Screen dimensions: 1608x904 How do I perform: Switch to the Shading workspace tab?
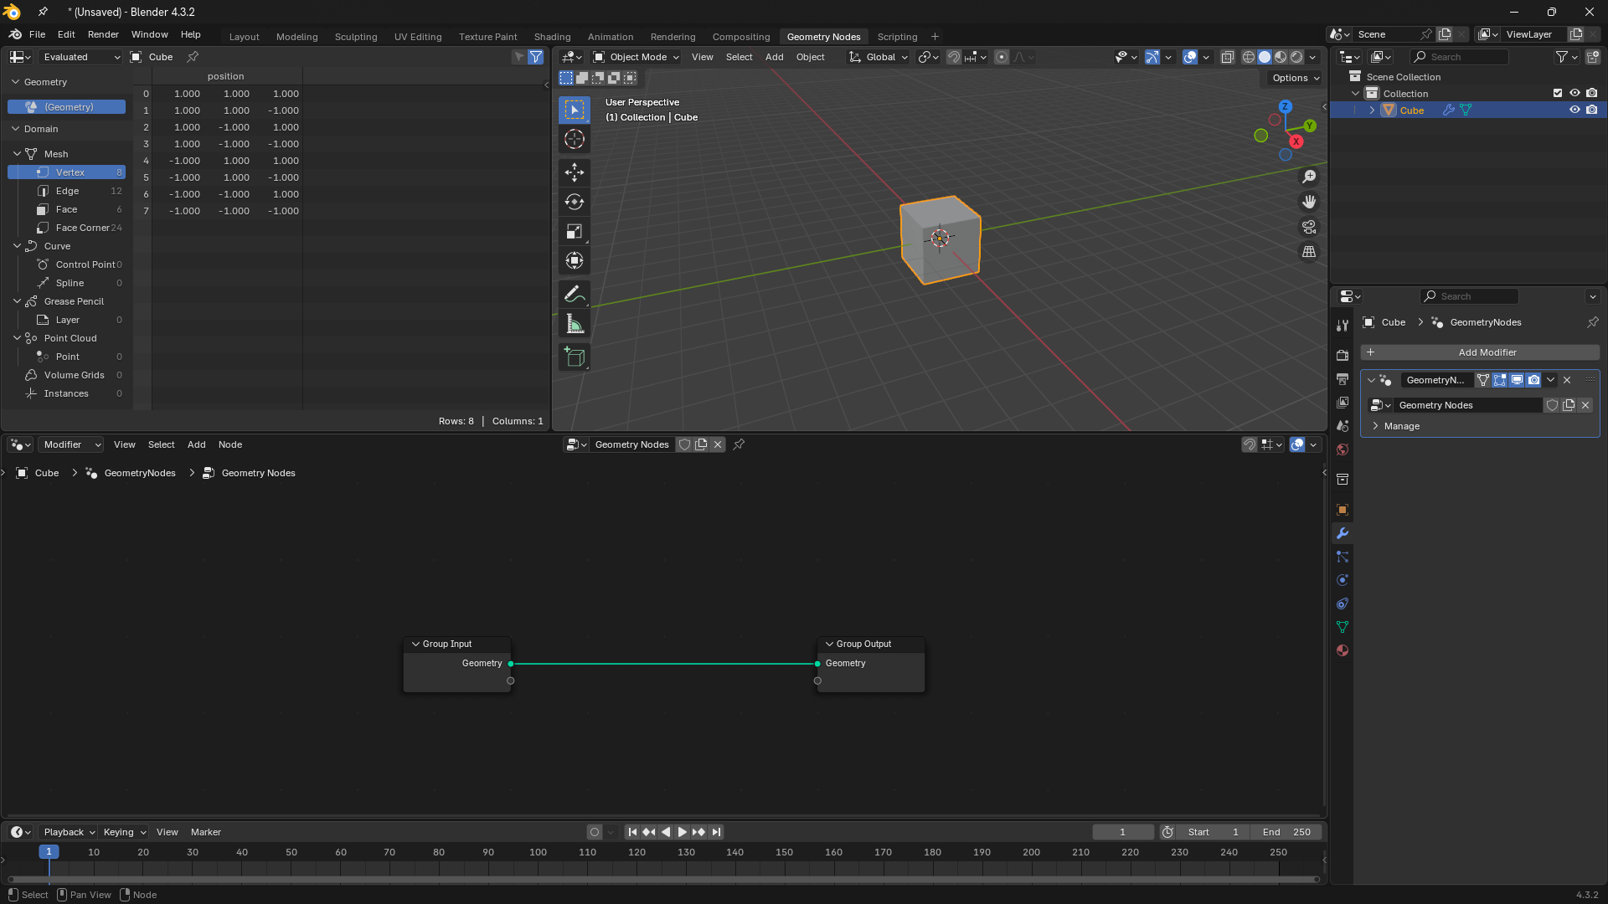[552, 36]
